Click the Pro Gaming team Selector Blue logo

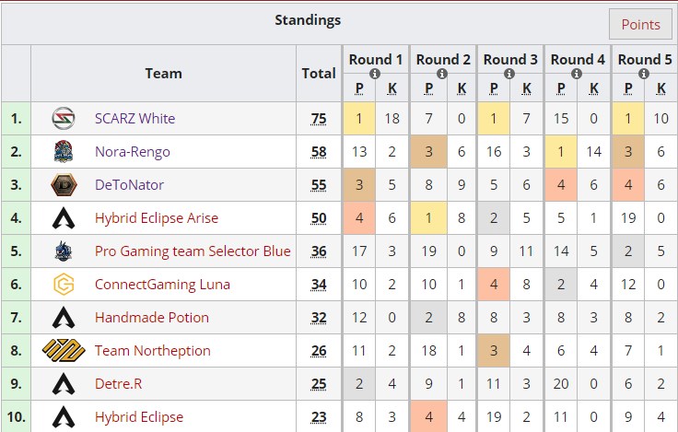tap(64, 251)
